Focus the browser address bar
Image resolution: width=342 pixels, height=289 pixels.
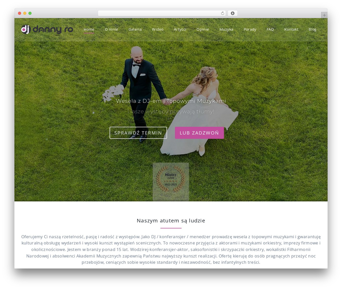162,13
